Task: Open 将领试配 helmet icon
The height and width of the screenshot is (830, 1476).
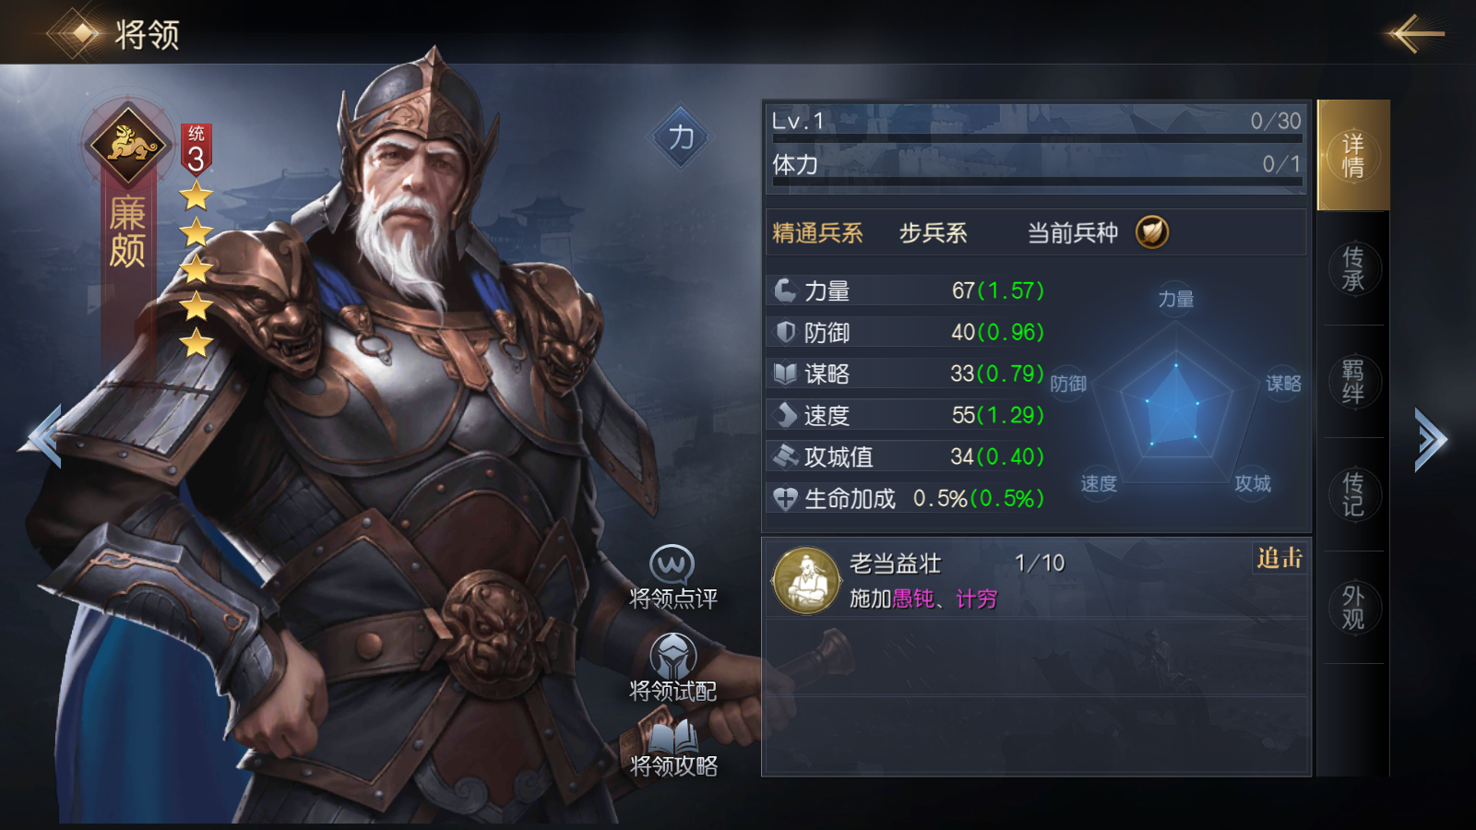Action: click(673, 656)
